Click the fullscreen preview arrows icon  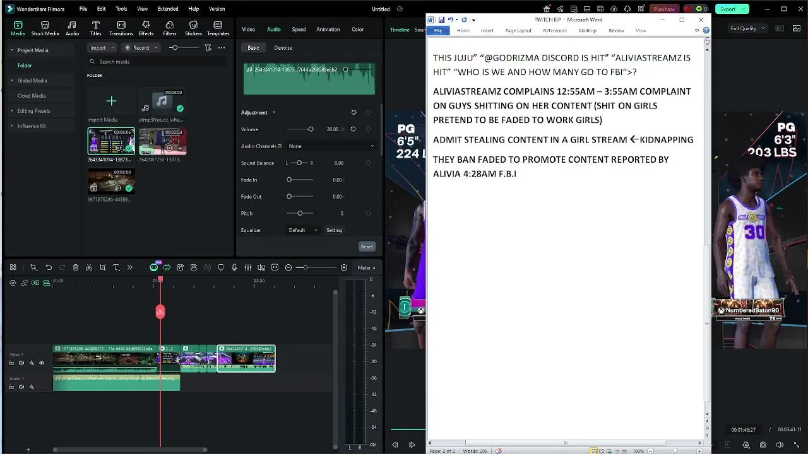(x=798, y=445)
